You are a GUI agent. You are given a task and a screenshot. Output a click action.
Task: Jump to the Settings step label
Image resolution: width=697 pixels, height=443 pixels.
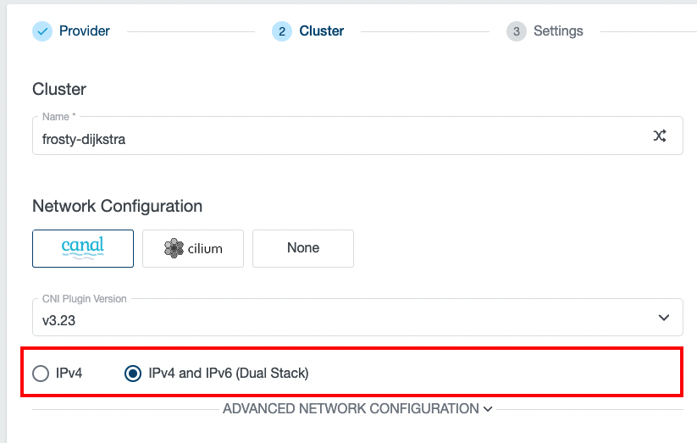[558, 31]
